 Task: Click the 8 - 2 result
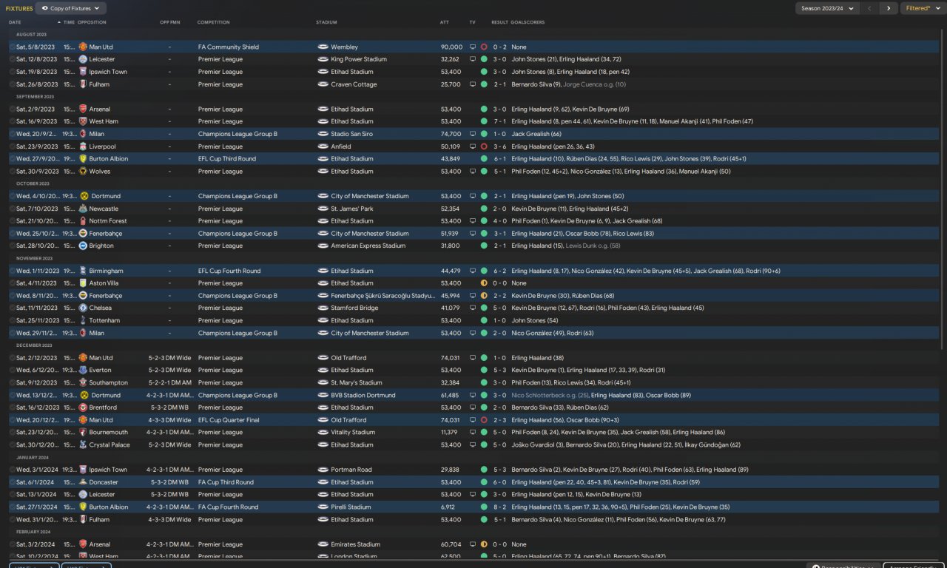[x=499, y=507]
